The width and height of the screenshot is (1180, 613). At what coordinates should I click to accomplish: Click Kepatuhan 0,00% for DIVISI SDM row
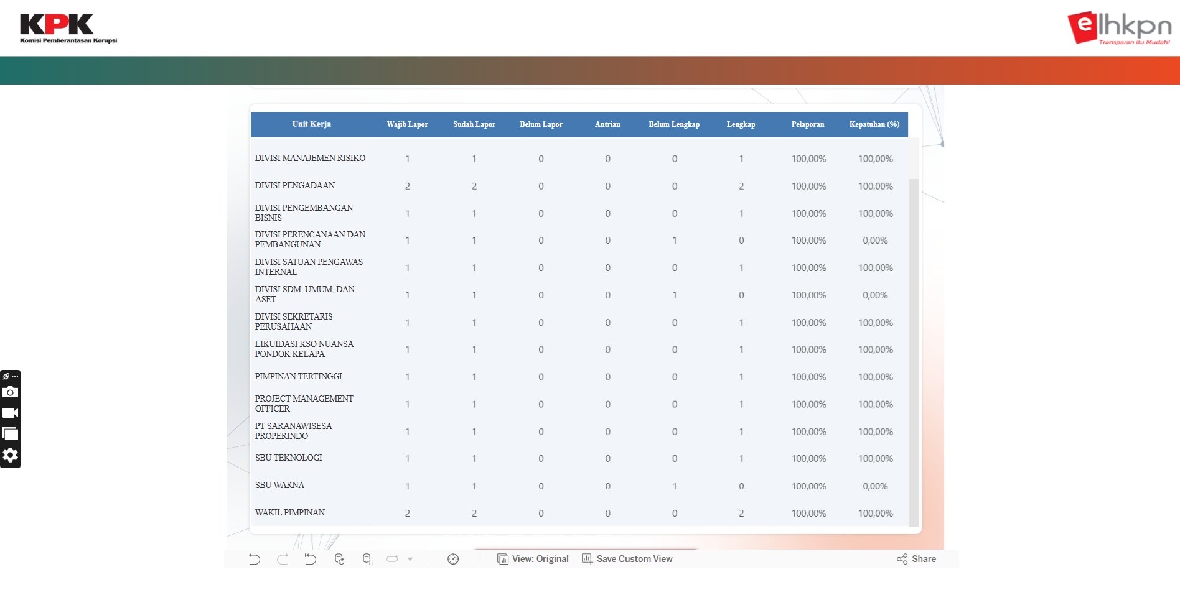[x=875, y=295]
